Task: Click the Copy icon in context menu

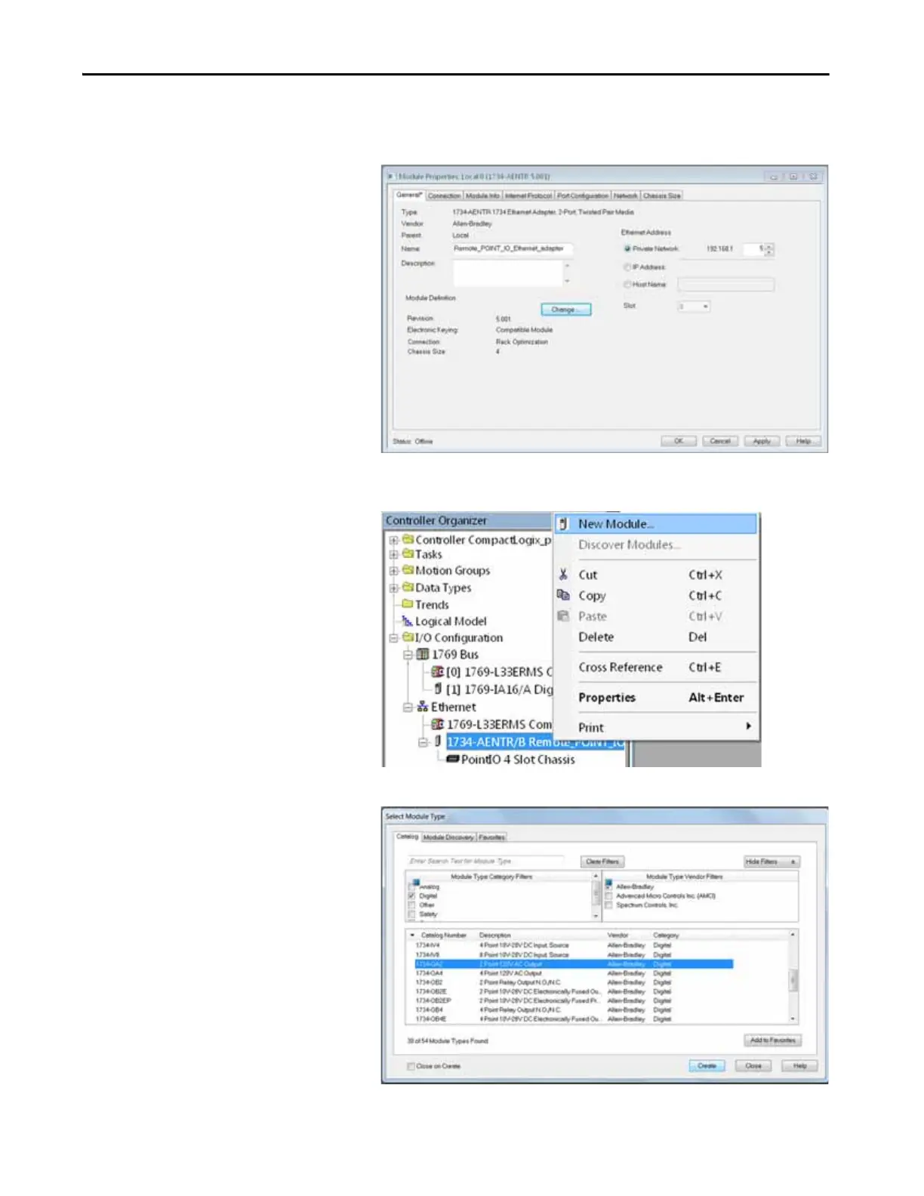Action: [563, 595]
